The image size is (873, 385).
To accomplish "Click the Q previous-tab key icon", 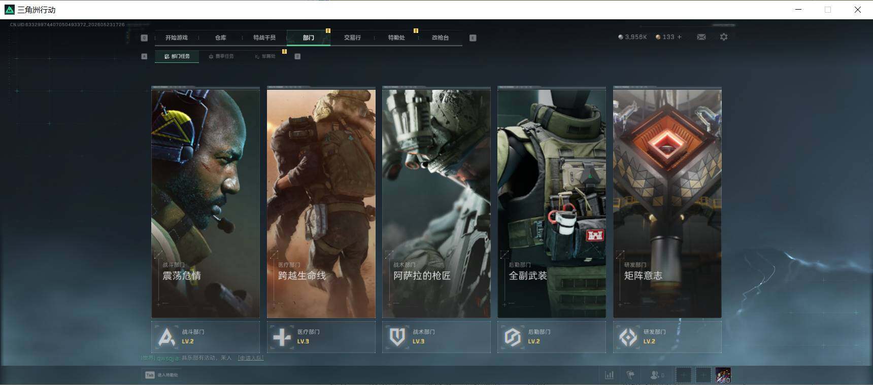I will (x=144, y=38).
